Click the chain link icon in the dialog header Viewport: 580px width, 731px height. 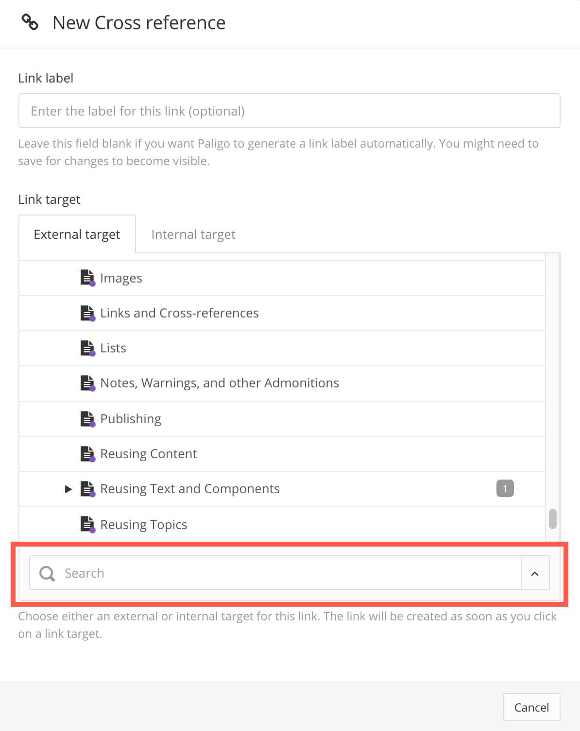[x=30, y=22]
